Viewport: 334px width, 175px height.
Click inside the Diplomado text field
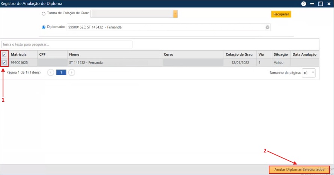click(165, 27)
